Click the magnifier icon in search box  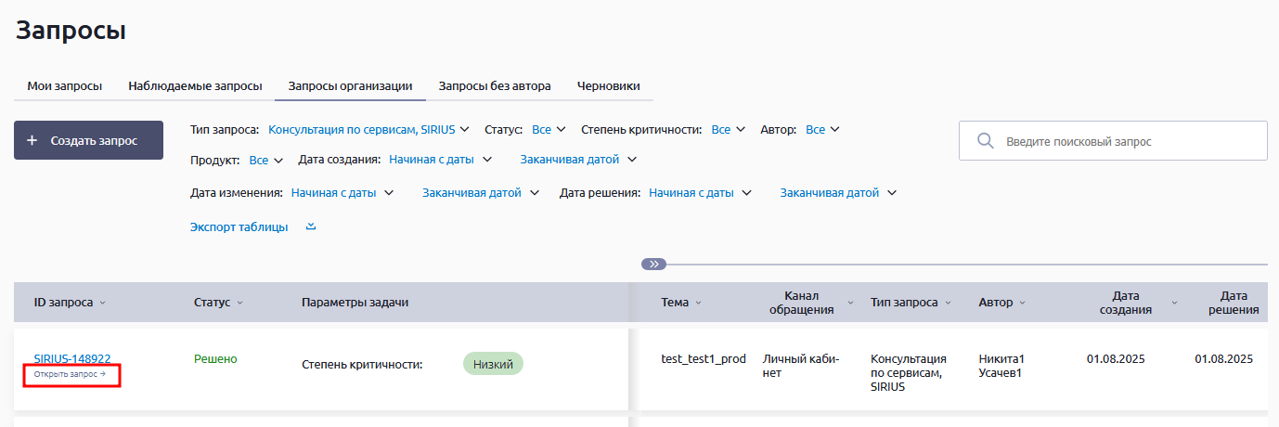tap(986, 141)
